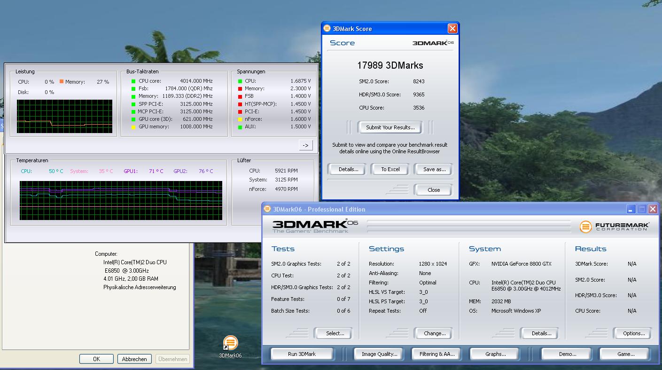Click Abbrechen in the system properties dialog
The height and width of the screenshot is (370, 662).
click(x=134, y=359)
